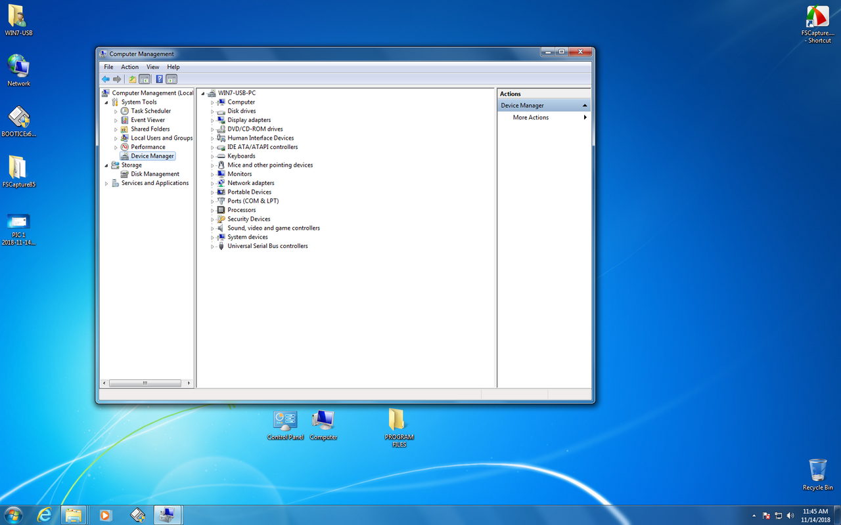Select "Computer Management (Local" root node
The height and width of the screenshot is (525, 841).
[152, 93]
